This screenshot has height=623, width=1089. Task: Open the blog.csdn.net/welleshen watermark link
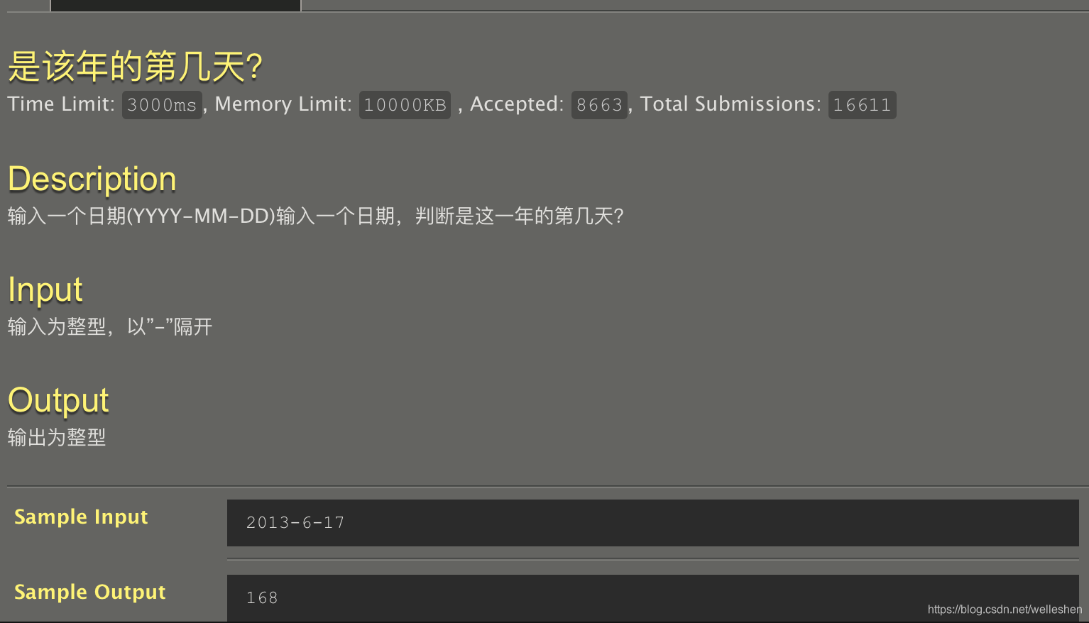[x=1005, y=610]
